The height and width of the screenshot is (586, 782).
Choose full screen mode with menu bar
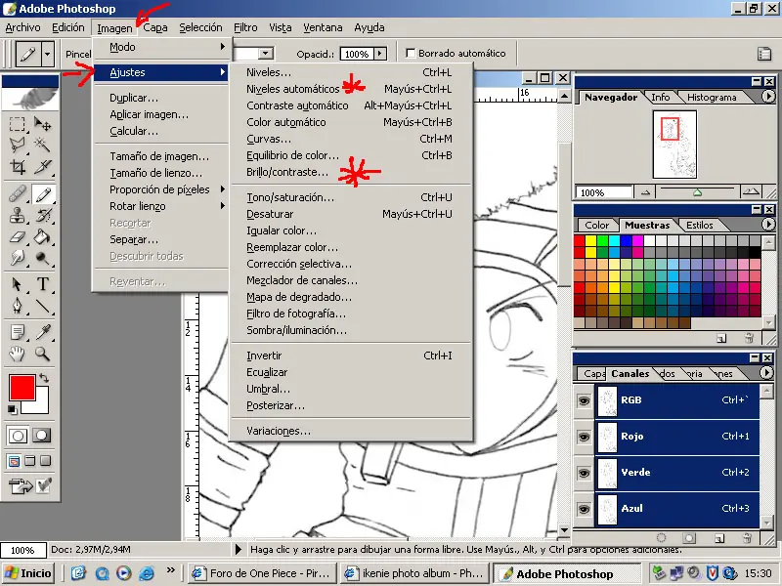tap(30, 461)
